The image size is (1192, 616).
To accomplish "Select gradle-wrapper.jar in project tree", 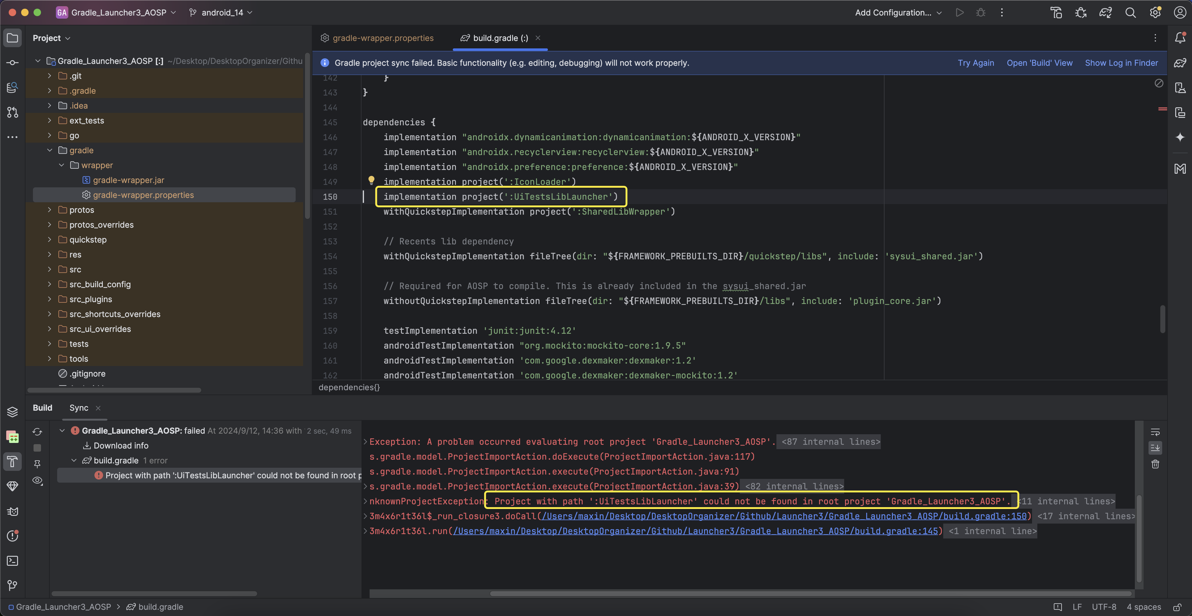I will pyautogui.click(x=128, y=180).
